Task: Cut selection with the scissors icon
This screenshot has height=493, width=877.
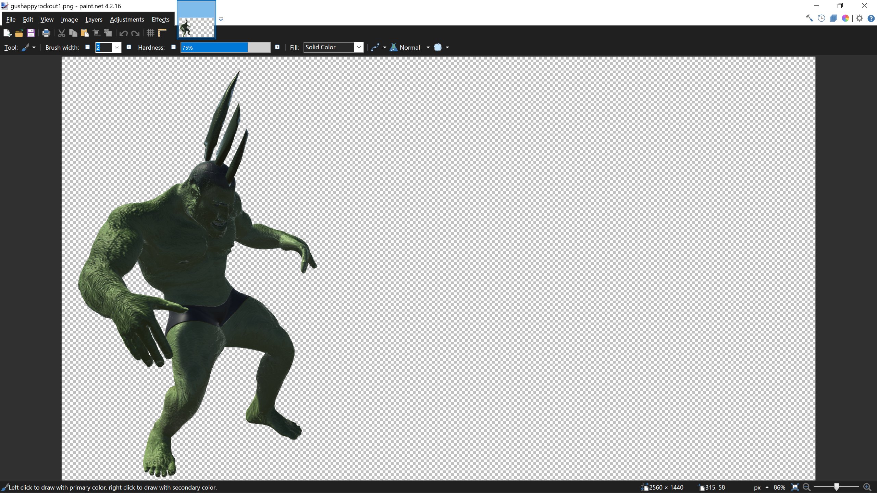Action: pyautogui.click(x=62, y=33)
